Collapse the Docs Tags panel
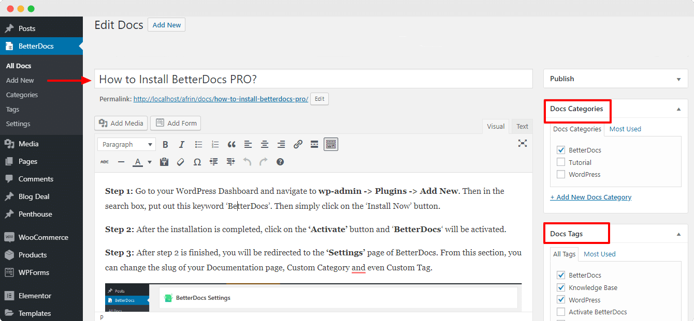The width and height of the screenshot is (694, 321). tap(678, 234)
